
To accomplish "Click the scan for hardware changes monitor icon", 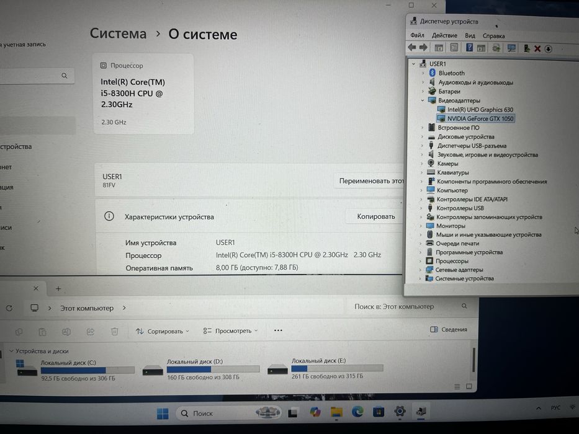I will (x=511, y=48).
